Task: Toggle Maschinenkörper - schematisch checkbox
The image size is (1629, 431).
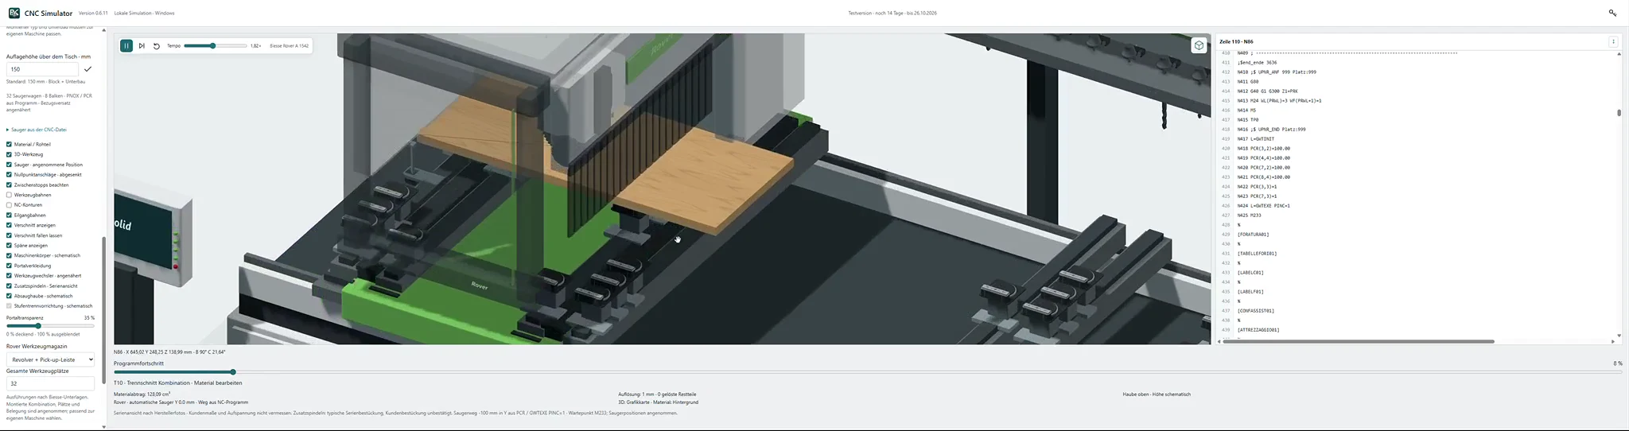Action: tap(9, 255)
